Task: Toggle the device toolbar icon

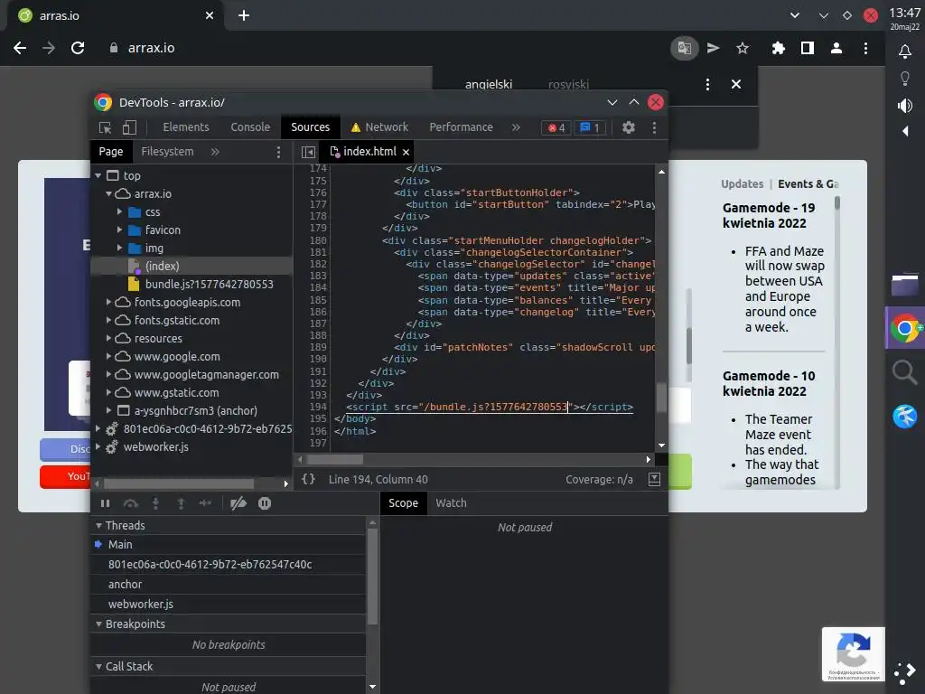Action: 129,127
